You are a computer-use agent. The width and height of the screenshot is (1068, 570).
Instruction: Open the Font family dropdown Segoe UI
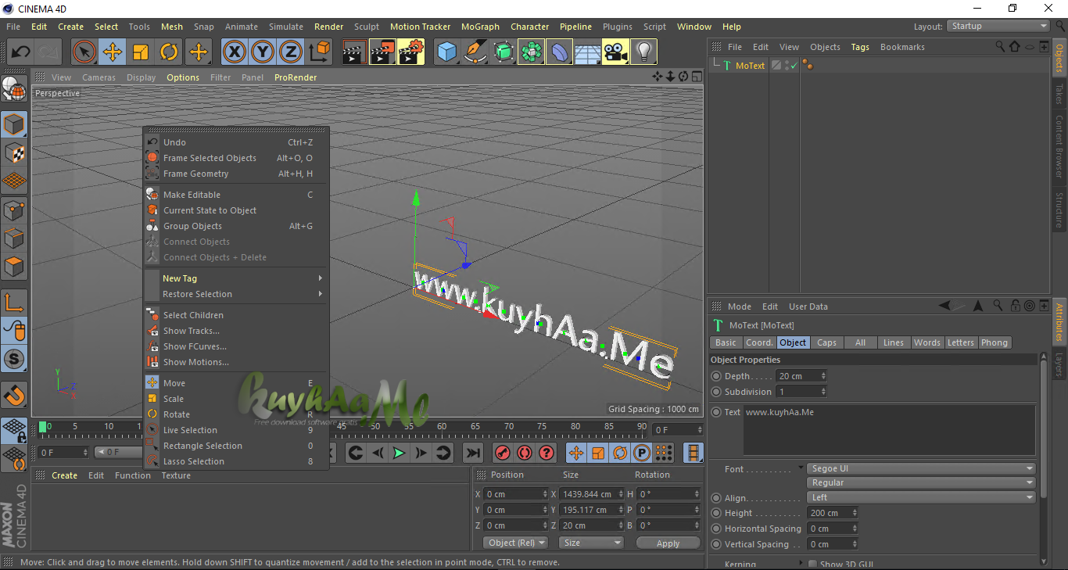click(921, 468)
